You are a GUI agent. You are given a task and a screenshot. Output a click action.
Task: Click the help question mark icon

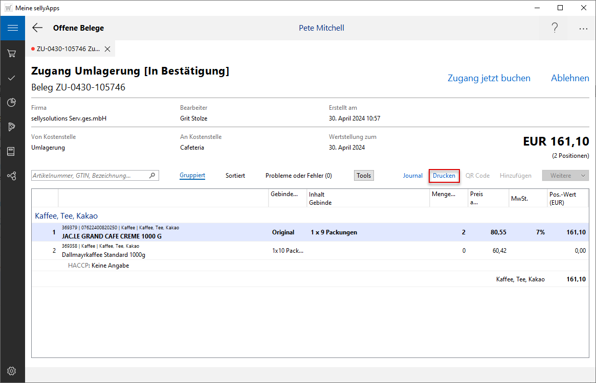555,28
